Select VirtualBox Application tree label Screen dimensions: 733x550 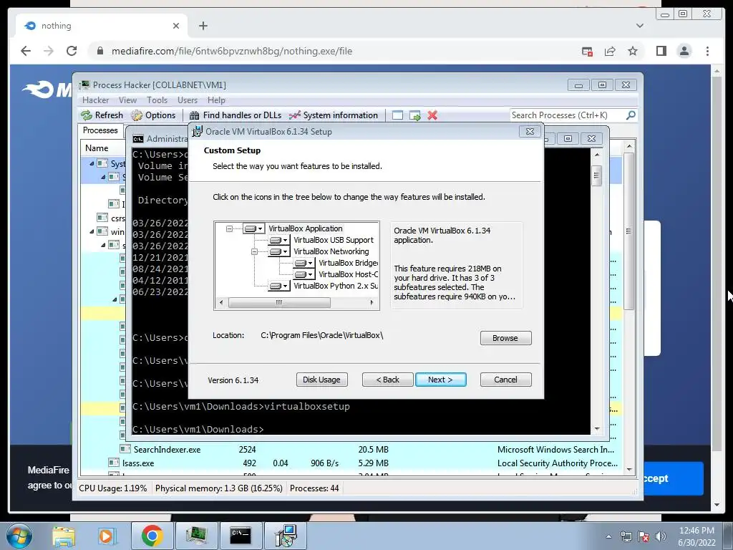point(305,228)
